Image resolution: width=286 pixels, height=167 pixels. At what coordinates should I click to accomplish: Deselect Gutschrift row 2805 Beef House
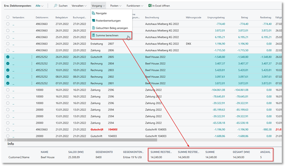tap(8, 57)
